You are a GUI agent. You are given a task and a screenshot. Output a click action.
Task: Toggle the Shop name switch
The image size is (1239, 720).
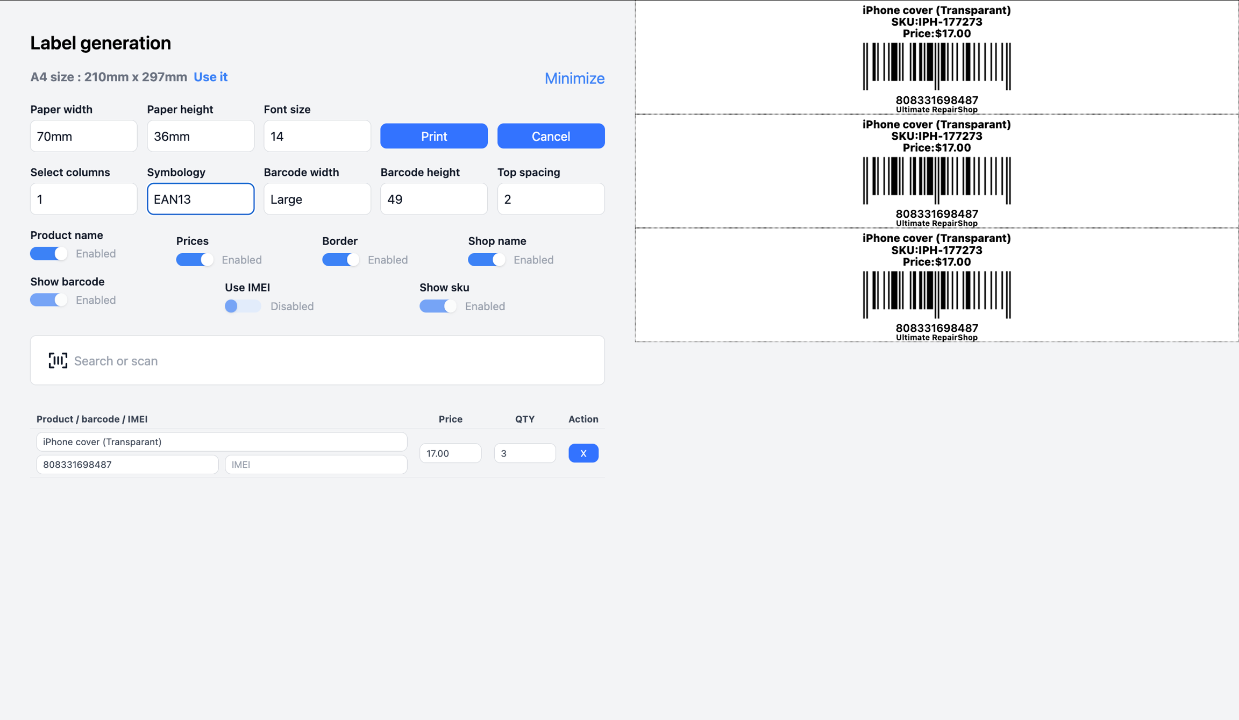pos(486,260)
